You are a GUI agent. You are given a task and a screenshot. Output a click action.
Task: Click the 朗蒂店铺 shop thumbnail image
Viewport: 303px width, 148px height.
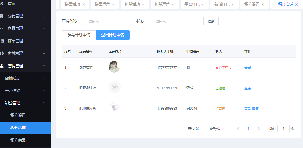click(115, 67)
